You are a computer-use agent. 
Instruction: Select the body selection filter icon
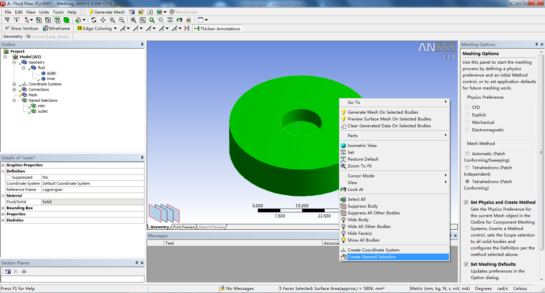pyautogui.click(x=66, y=20)
